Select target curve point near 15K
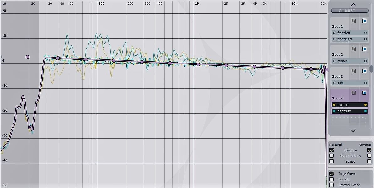This screenshot has height=188, width=374. coord(311,69)
